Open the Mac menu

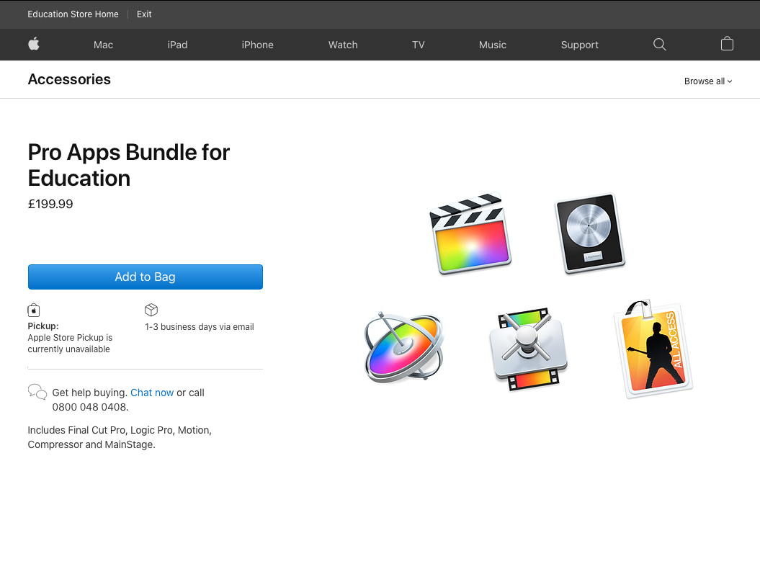pos(103,45)
